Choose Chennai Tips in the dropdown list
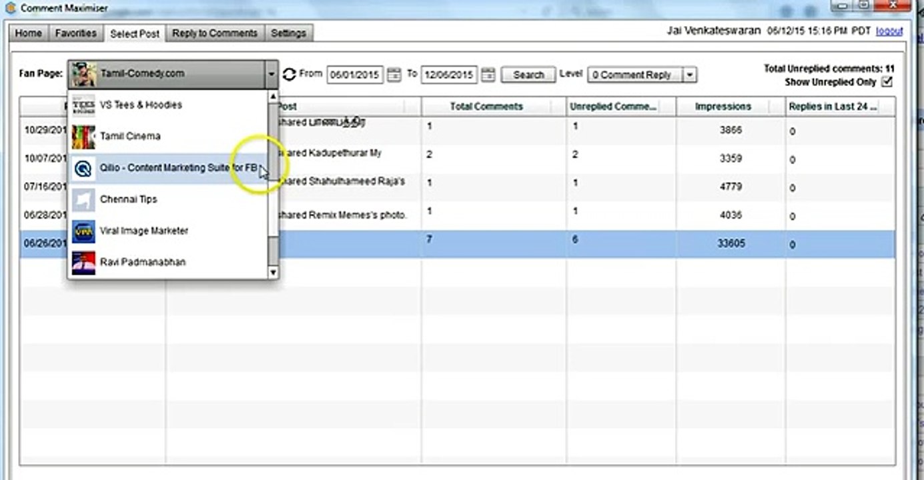 point(167,199)
